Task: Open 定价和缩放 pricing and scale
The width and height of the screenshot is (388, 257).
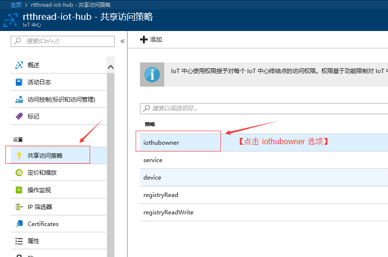Action: tap(59, 172)
